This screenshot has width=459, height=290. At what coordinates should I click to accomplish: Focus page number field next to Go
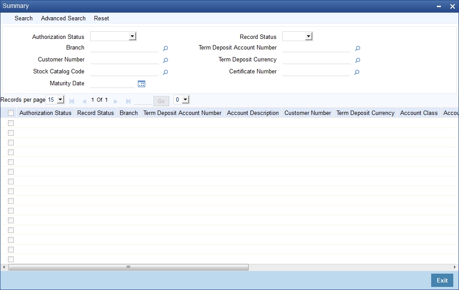143,101
